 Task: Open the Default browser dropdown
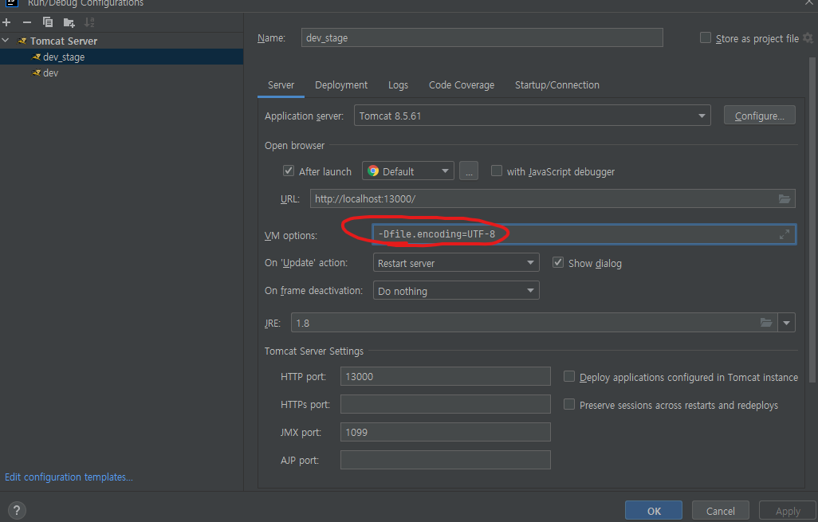[408, 171]
